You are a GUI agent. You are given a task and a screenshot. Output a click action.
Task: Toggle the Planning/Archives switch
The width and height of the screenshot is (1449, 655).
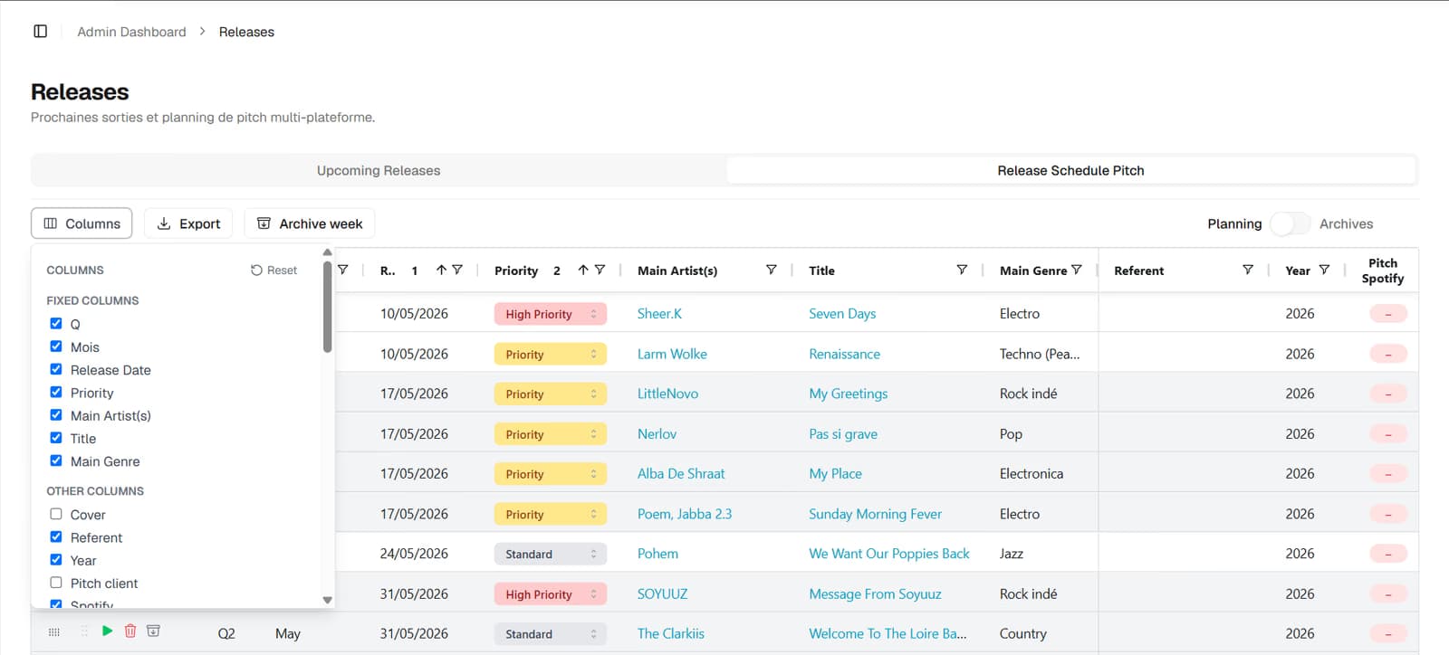click(1290, 223)
